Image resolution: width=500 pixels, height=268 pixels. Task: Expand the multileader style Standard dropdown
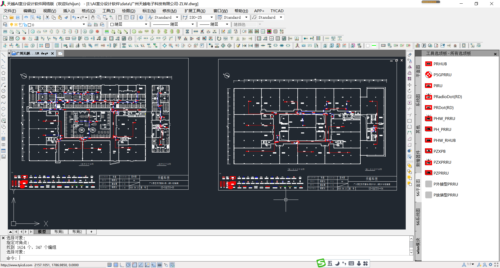tap(281, 17)
